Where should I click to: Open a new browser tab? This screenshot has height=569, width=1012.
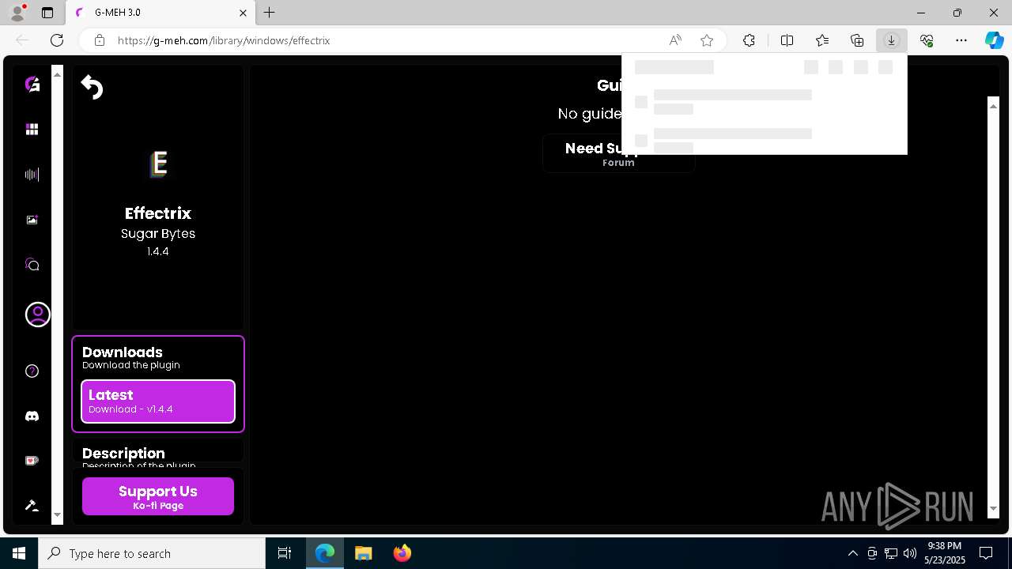[x=270, y=13]
